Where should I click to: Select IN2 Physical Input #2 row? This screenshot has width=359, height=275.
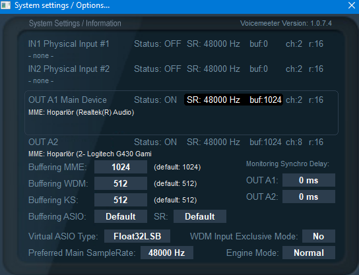click(x=176, y=74)
